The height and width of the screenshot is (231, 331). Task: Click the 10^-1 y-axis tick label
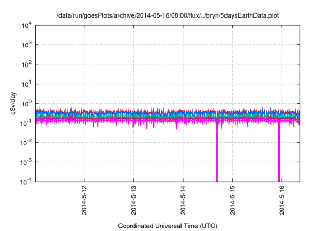(x=26, y=123)
